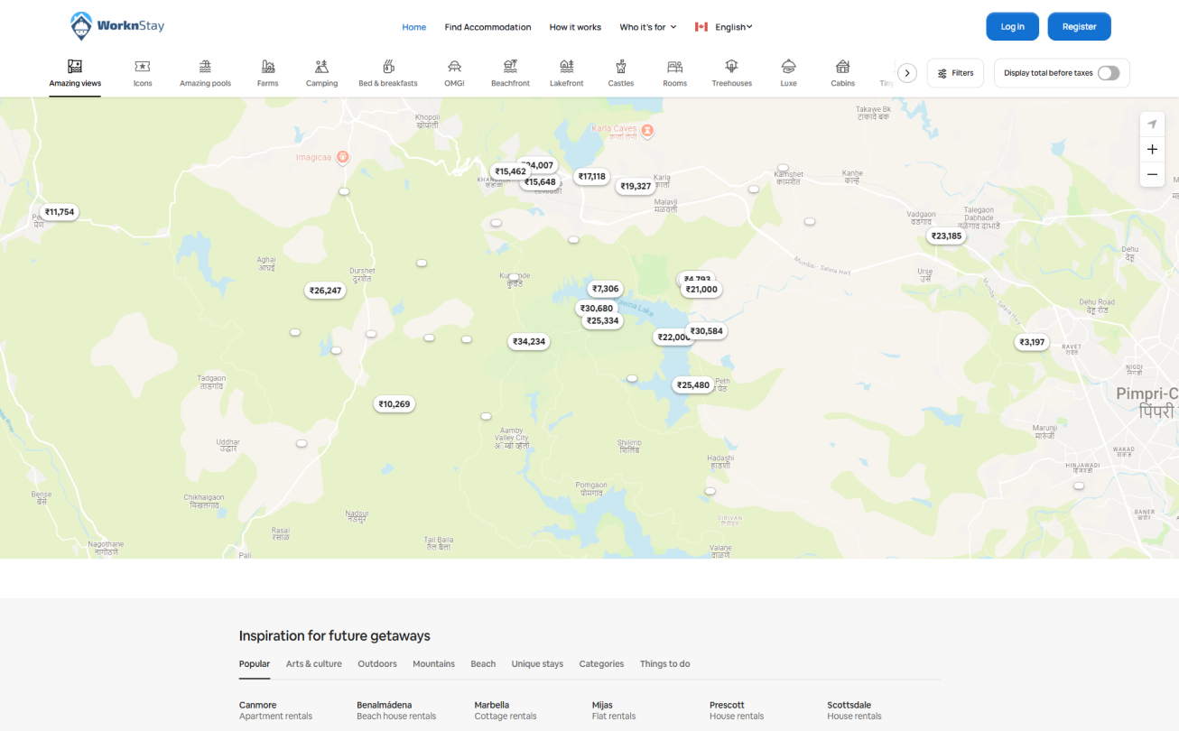Click the Log in button

[x=1012, y=27]
